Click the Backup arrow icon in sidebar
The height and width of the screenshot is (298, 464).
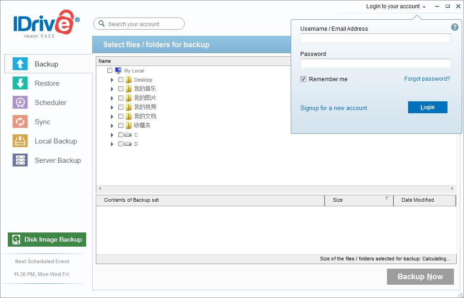20,64
